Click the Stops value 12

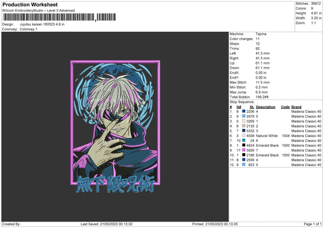click(258, 44)
